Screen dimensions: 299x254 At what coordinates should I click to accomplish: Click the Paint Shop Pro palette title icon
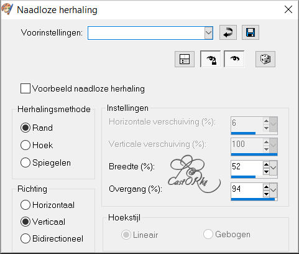(7, 9)
